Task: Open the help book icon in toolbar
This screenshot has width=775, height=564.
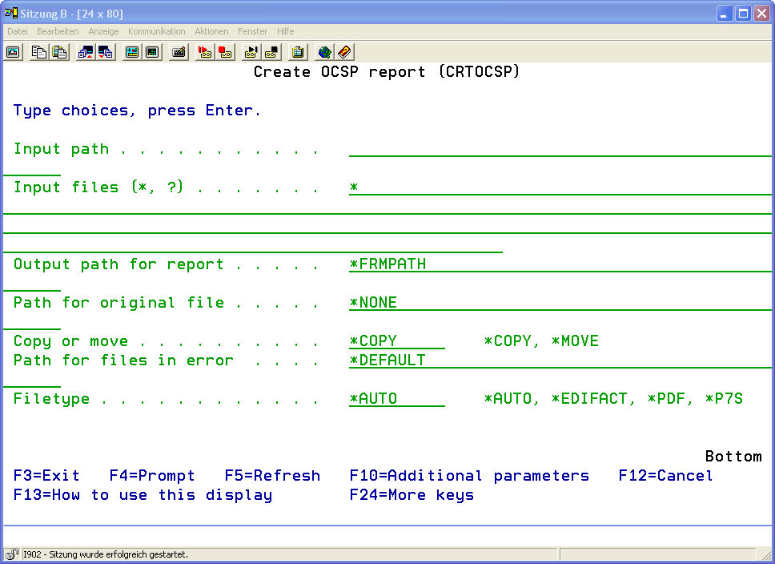Action: [344, 52]
